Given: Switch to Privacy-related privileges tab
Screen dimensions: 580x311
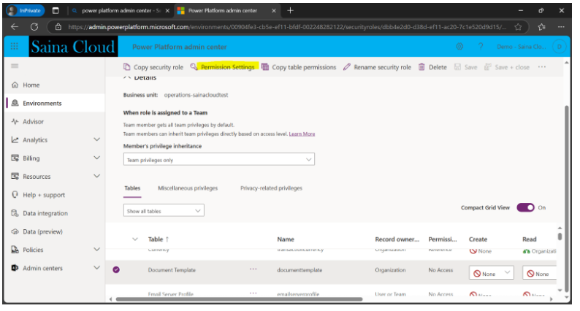Looking at the screenshot, I should pyautogui.click(x=271, y=188).
